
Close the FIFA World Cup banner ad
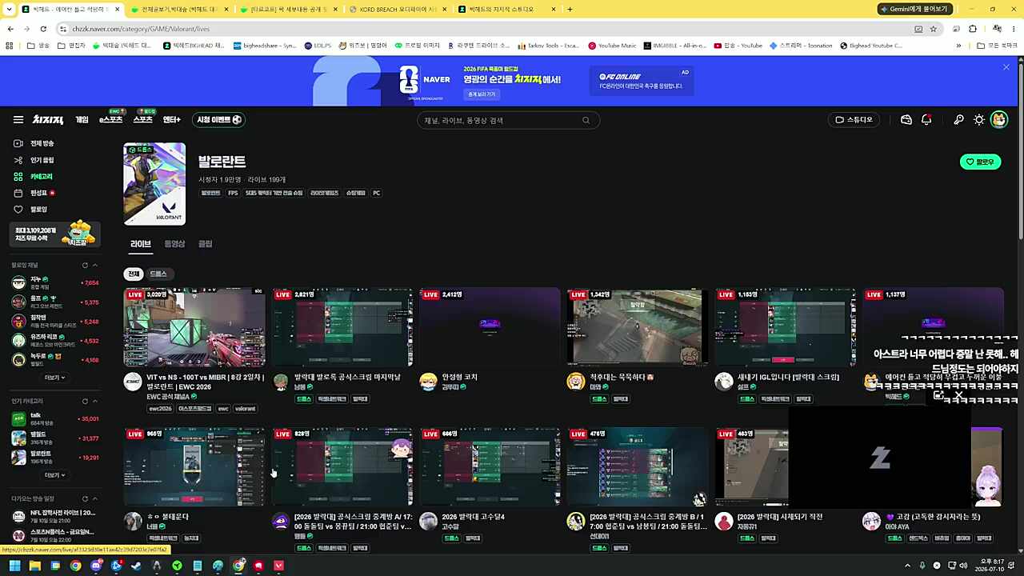coord(1006,67)
